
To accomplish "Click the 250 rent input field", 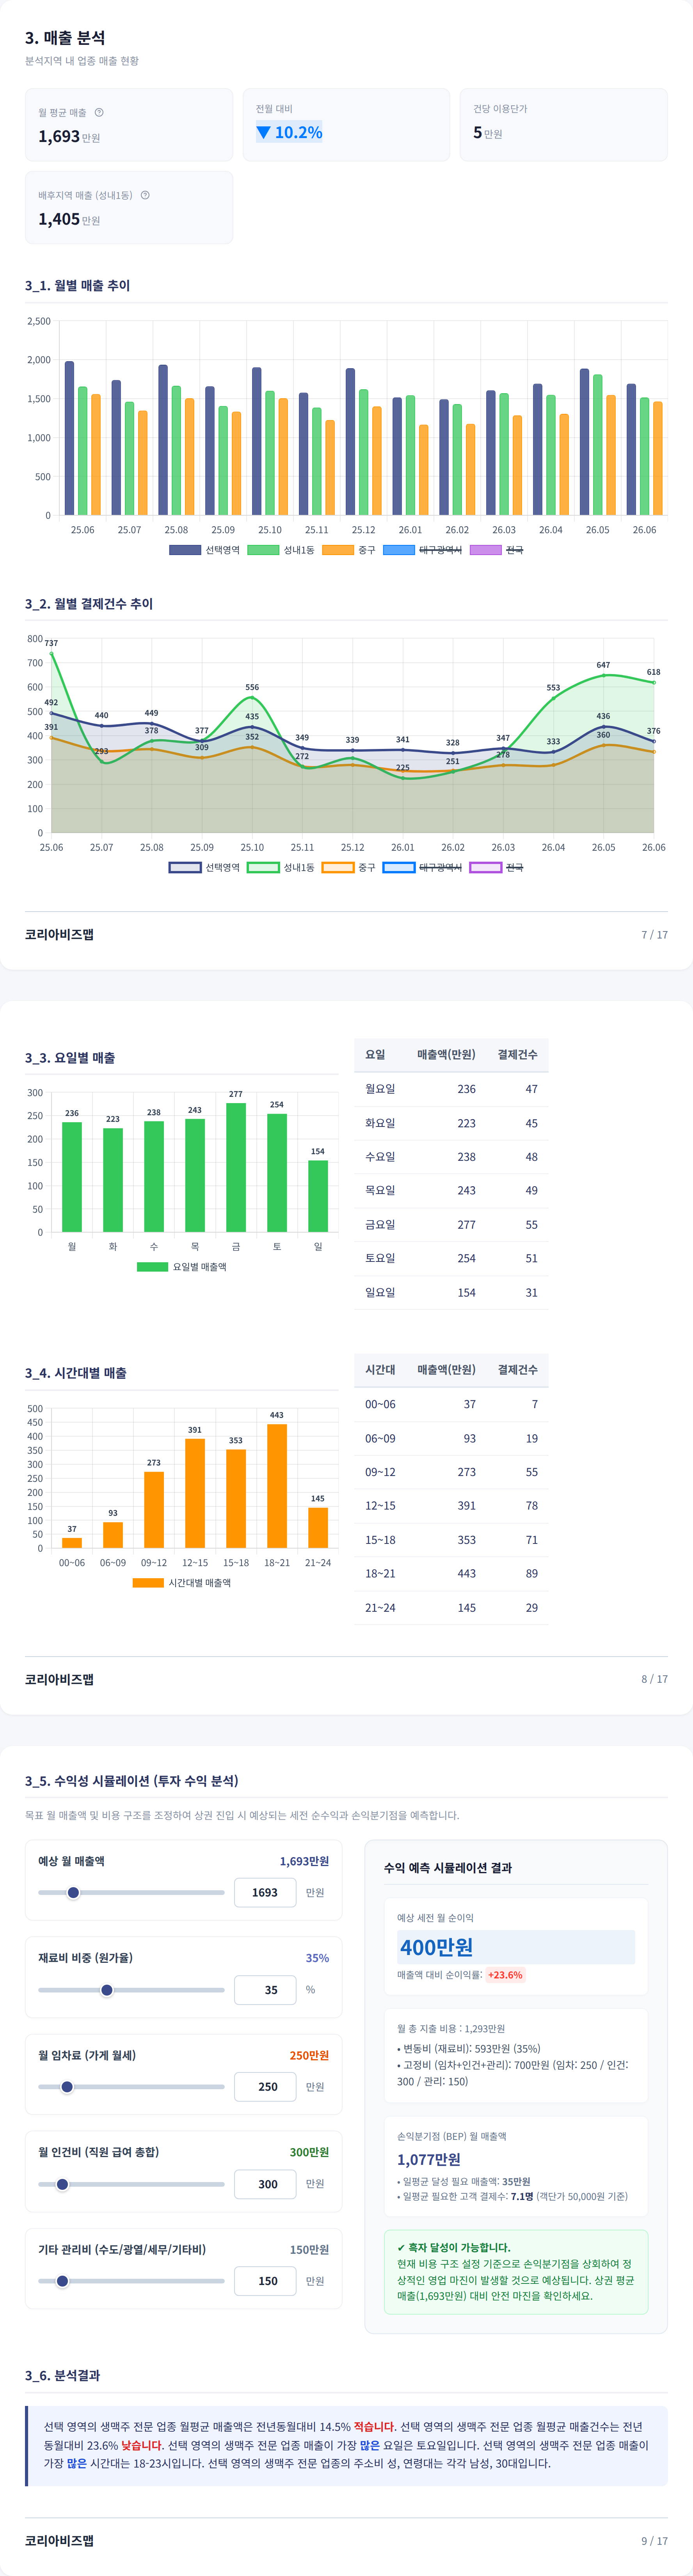I will tap(265, 2087).
